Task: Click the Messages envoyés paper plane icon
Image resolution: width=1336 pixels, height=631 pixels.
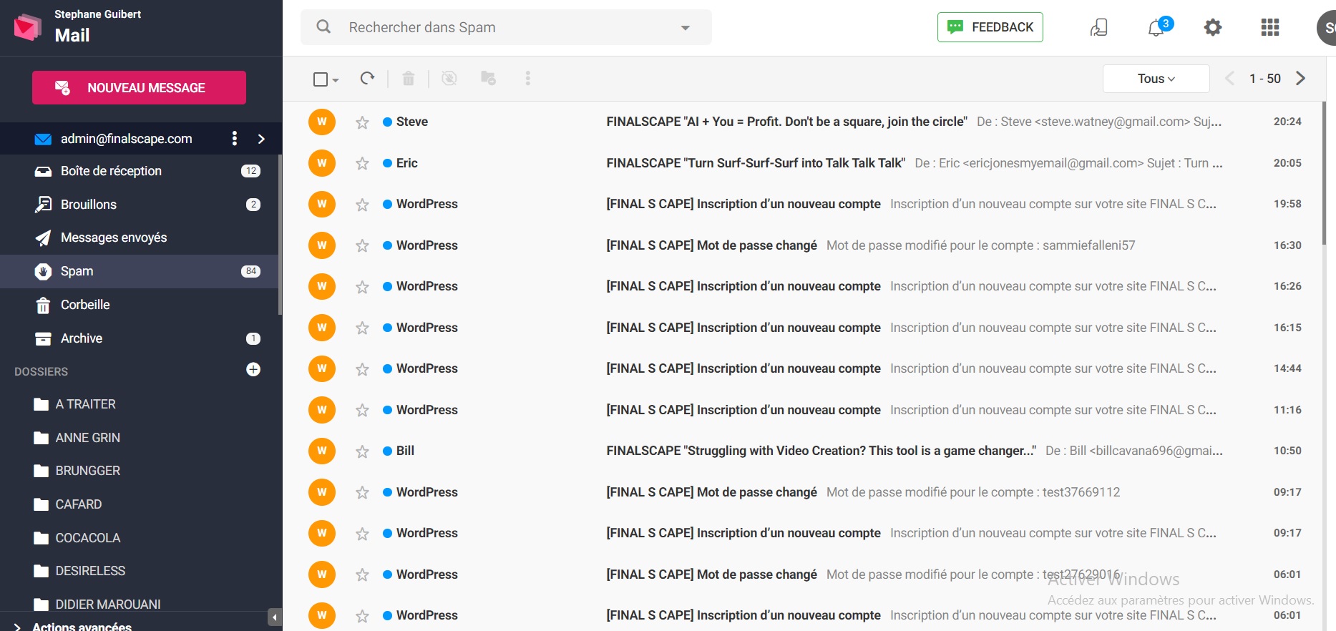Action: (x=43, y=238)
